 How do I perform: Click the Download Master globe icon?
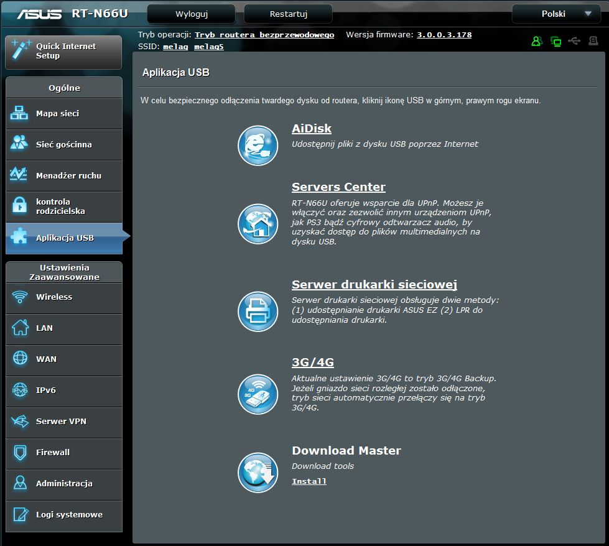[x=258, y=473]
